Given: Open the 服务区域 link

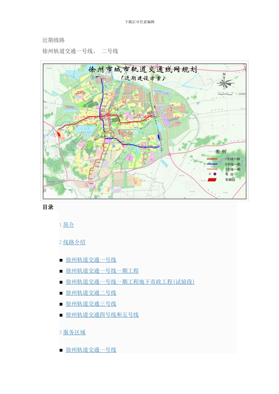Looking at the screenshot, I should click(x=74, y=332).
